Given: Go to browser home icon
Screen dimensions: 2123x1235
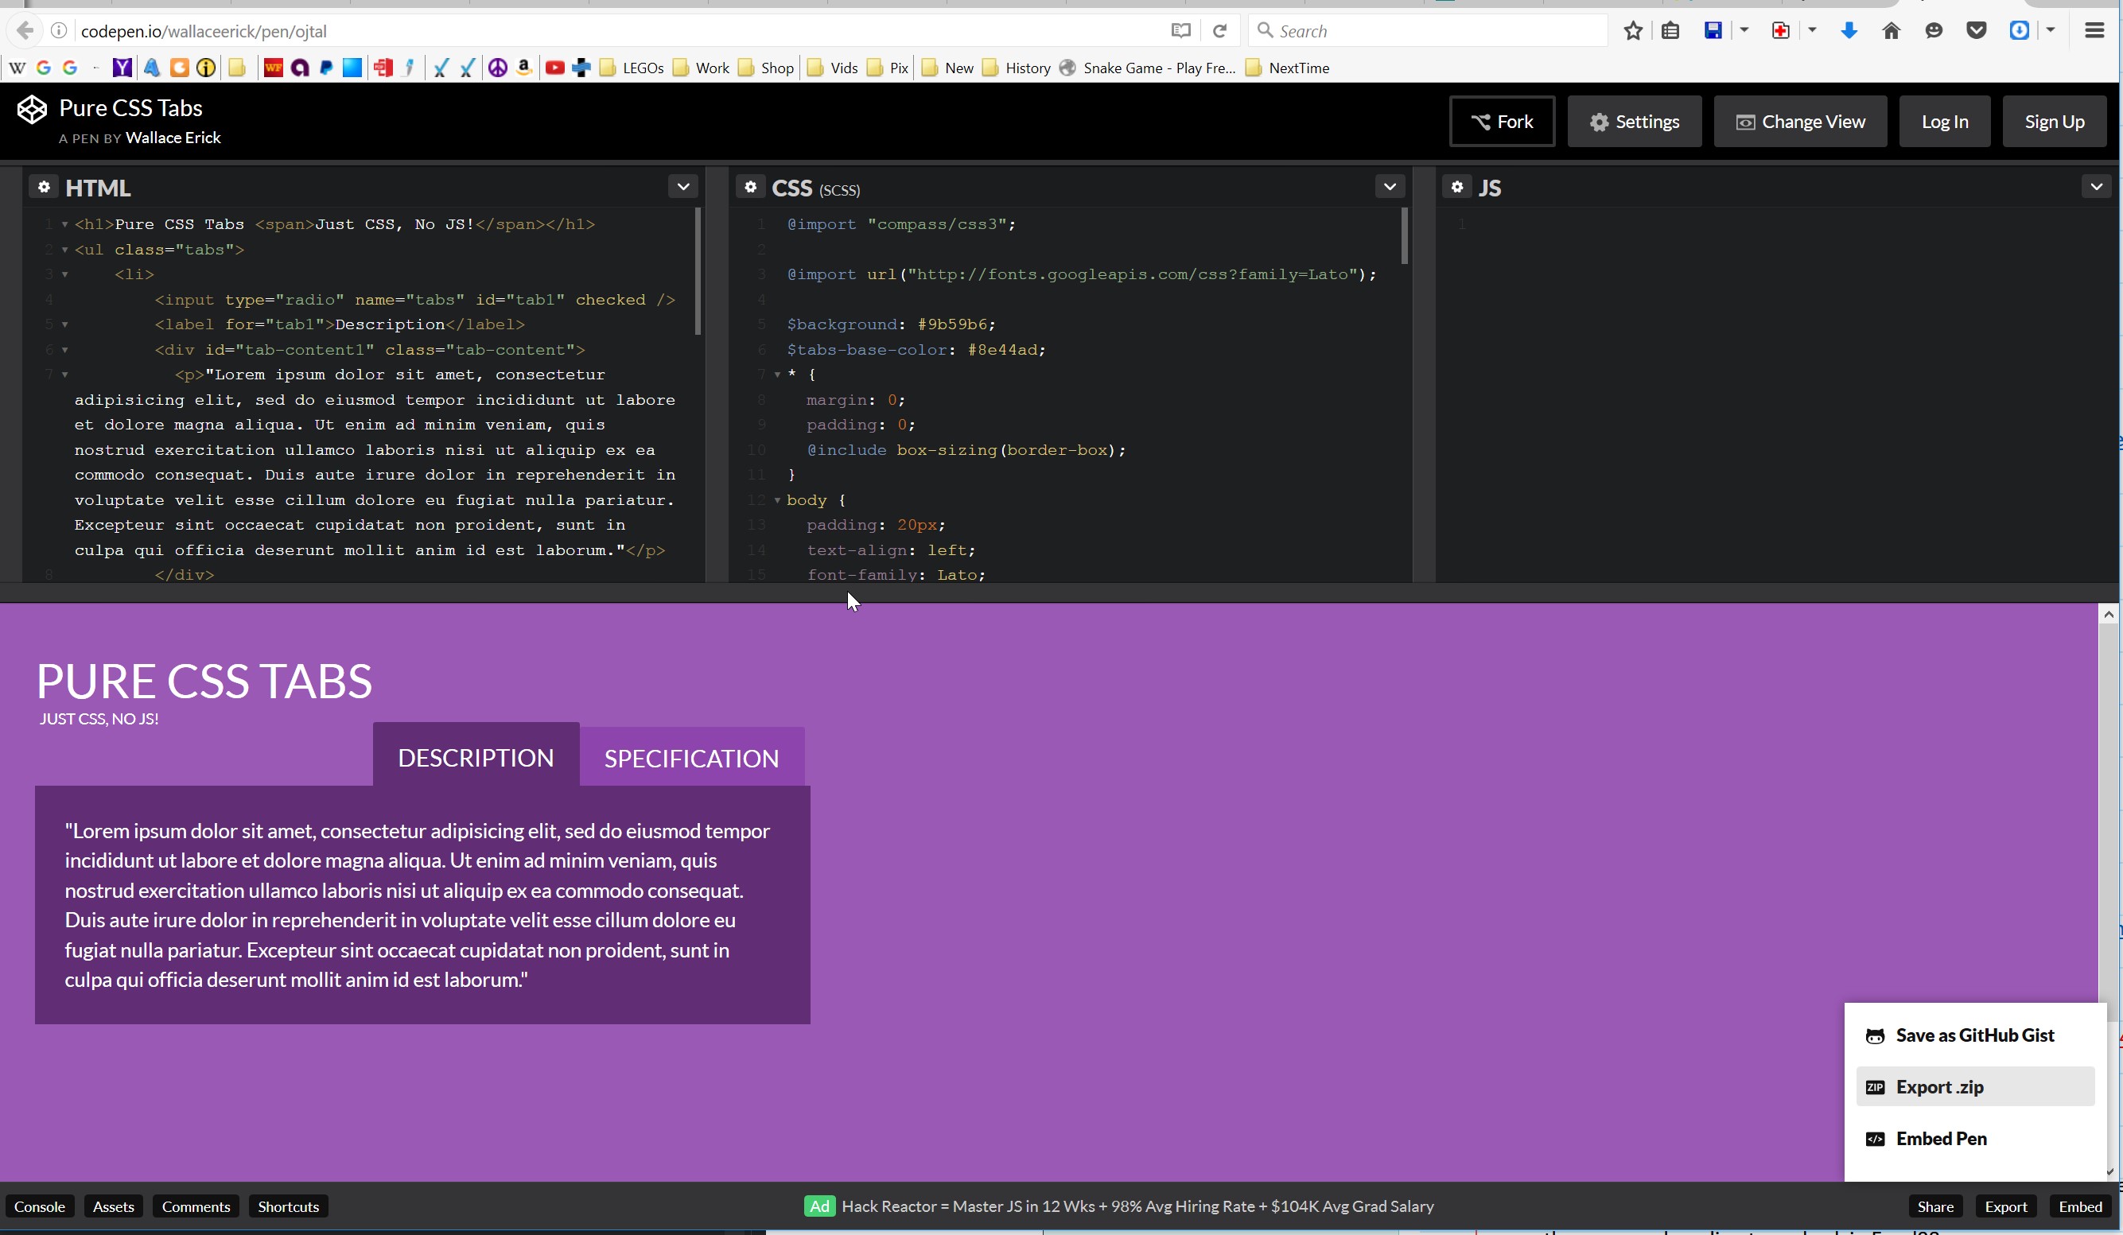Looking at the screenshot, I should [1891, 31].
